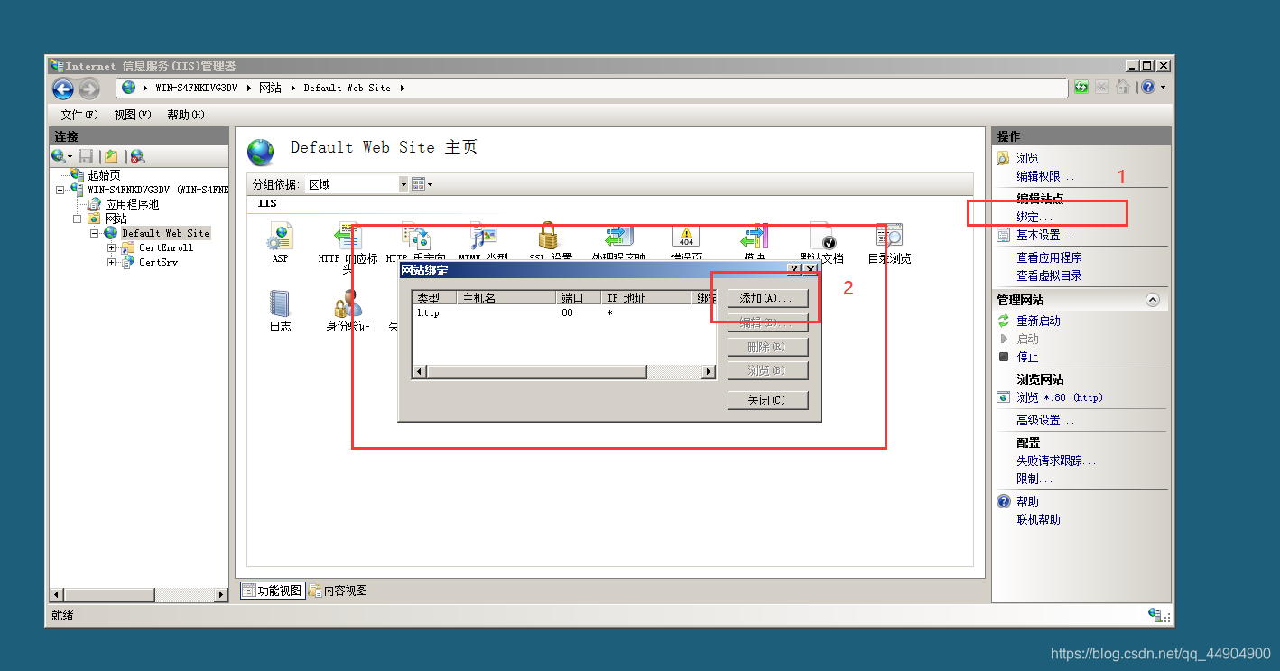Image resolution: width=1280 pixels, height=671 pixels.
Task: Collapse the Default Web Site tree node
Action: tap(94, 233)
